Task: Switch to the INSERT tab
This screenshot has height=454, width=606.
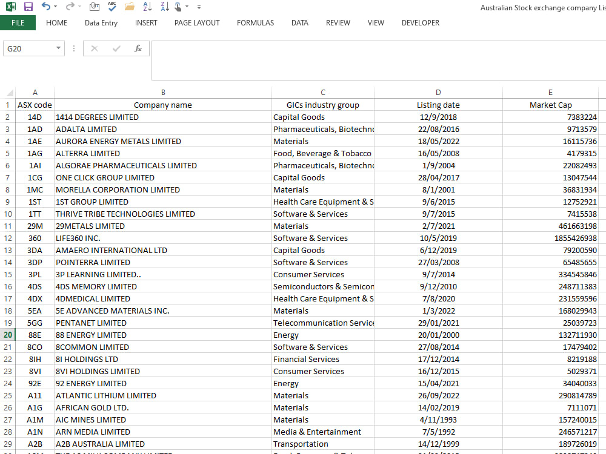Action: pyautogui.click(x=146, y=23)
